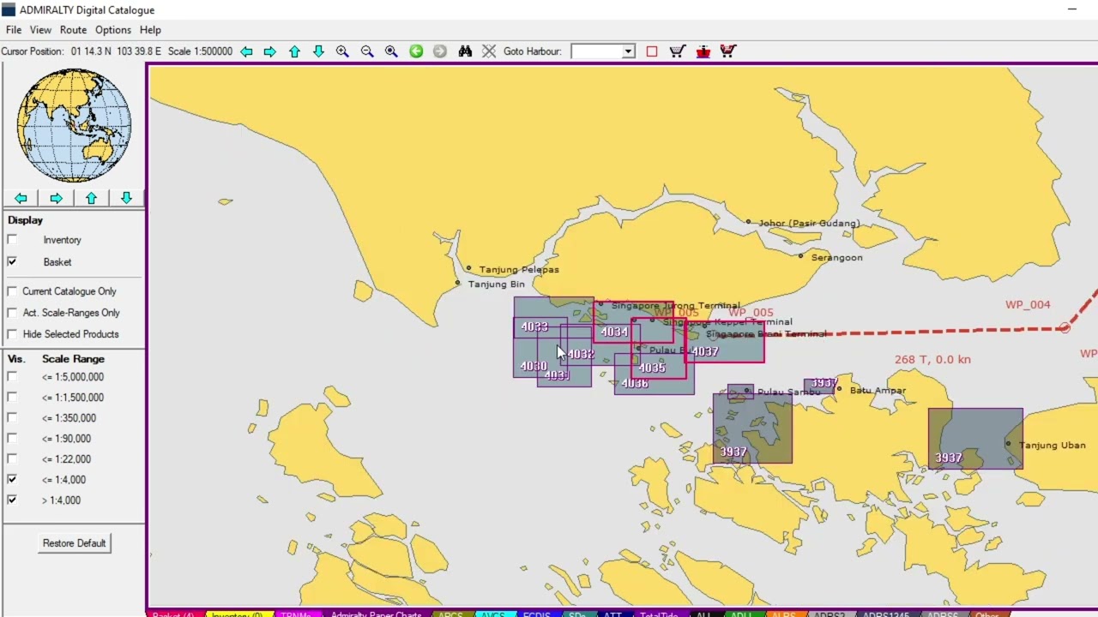This screenshot has height=617, width=1098.
Task: Select chart 4035 on the map
Action: point(652,368)
